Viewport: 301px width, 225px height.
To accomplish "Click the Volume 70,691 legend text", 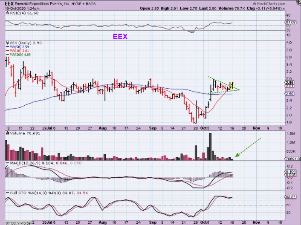I will [25, 133].
